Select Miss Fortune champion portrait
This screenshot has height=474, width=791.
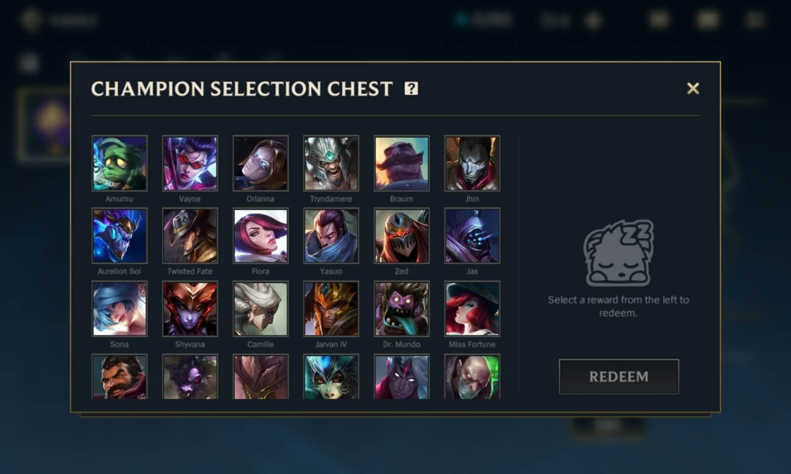pyautogui.click(x=472, y=309)
